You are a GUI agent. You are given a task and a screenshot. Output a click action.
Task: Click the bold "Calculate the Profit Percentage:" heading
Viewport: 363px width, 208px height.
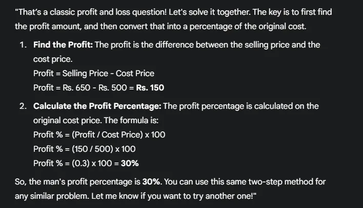point(97,106)
